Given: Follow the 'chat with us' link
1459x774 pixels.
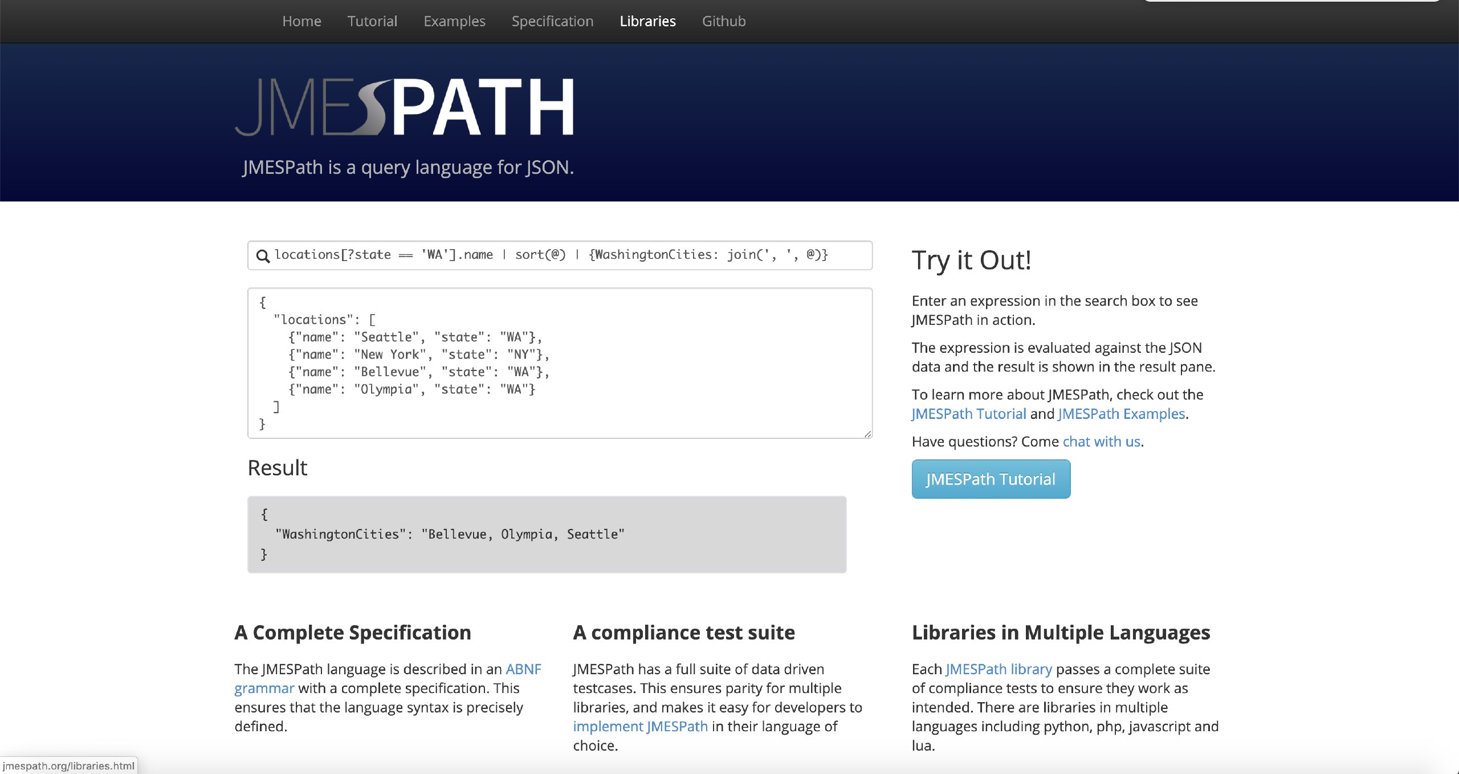Looking at the screenshot, I should 1101,441.
